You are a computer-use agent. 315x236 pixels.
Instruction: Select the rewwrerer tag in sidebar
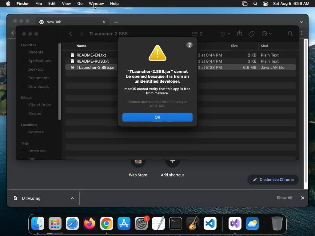click(37, 151)
